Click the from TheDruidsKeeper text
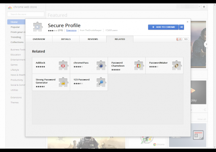 91,30
